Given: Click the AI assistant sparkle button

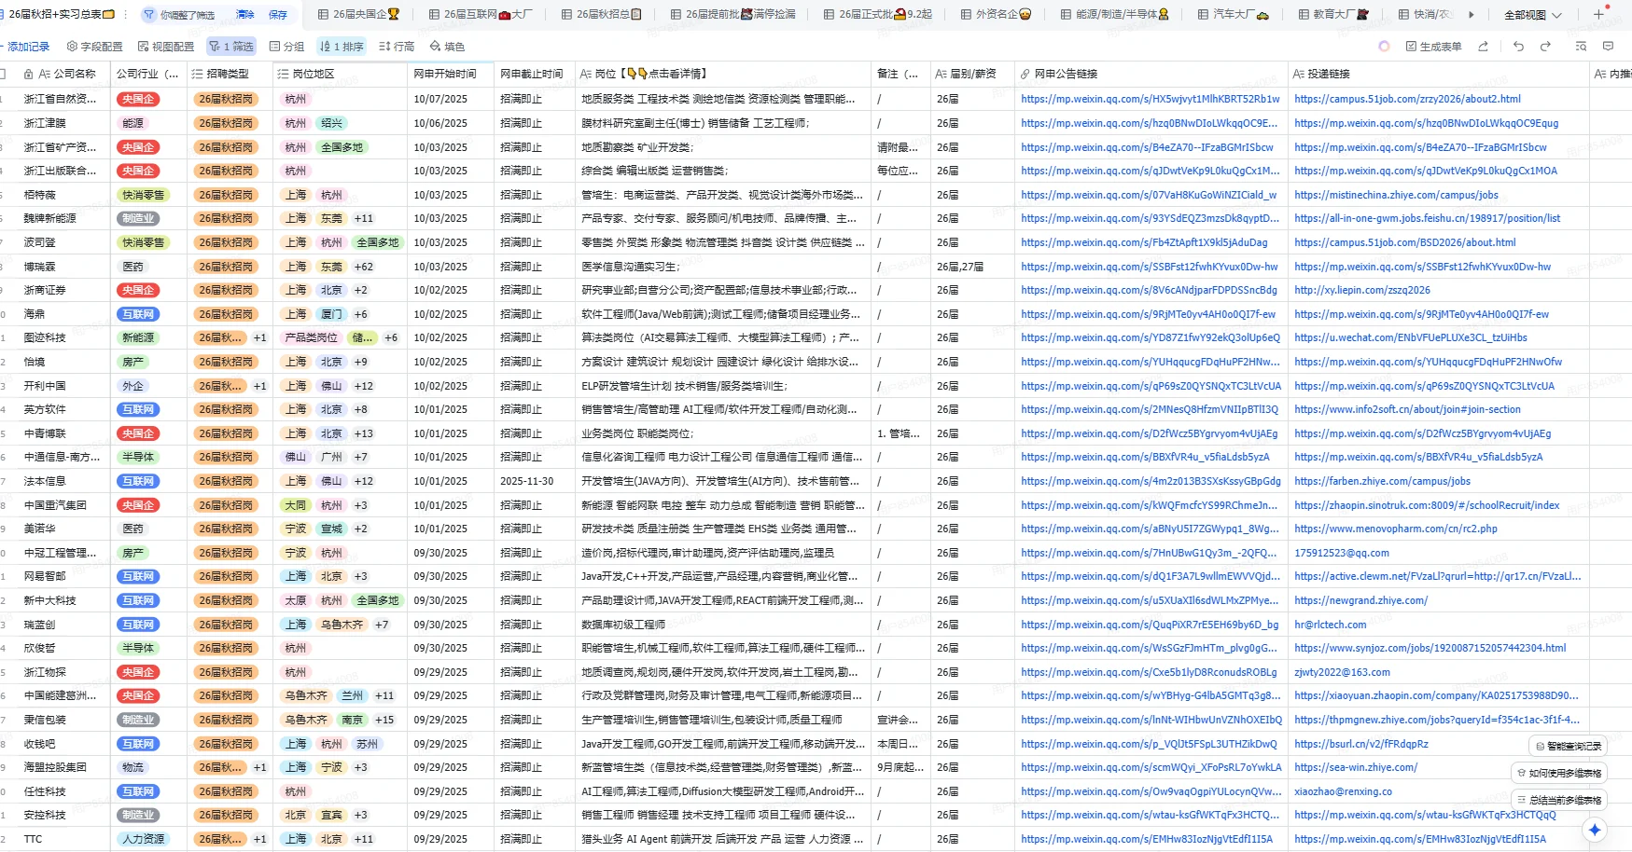Looking at the screenshot, I should tap(1595, 829).
